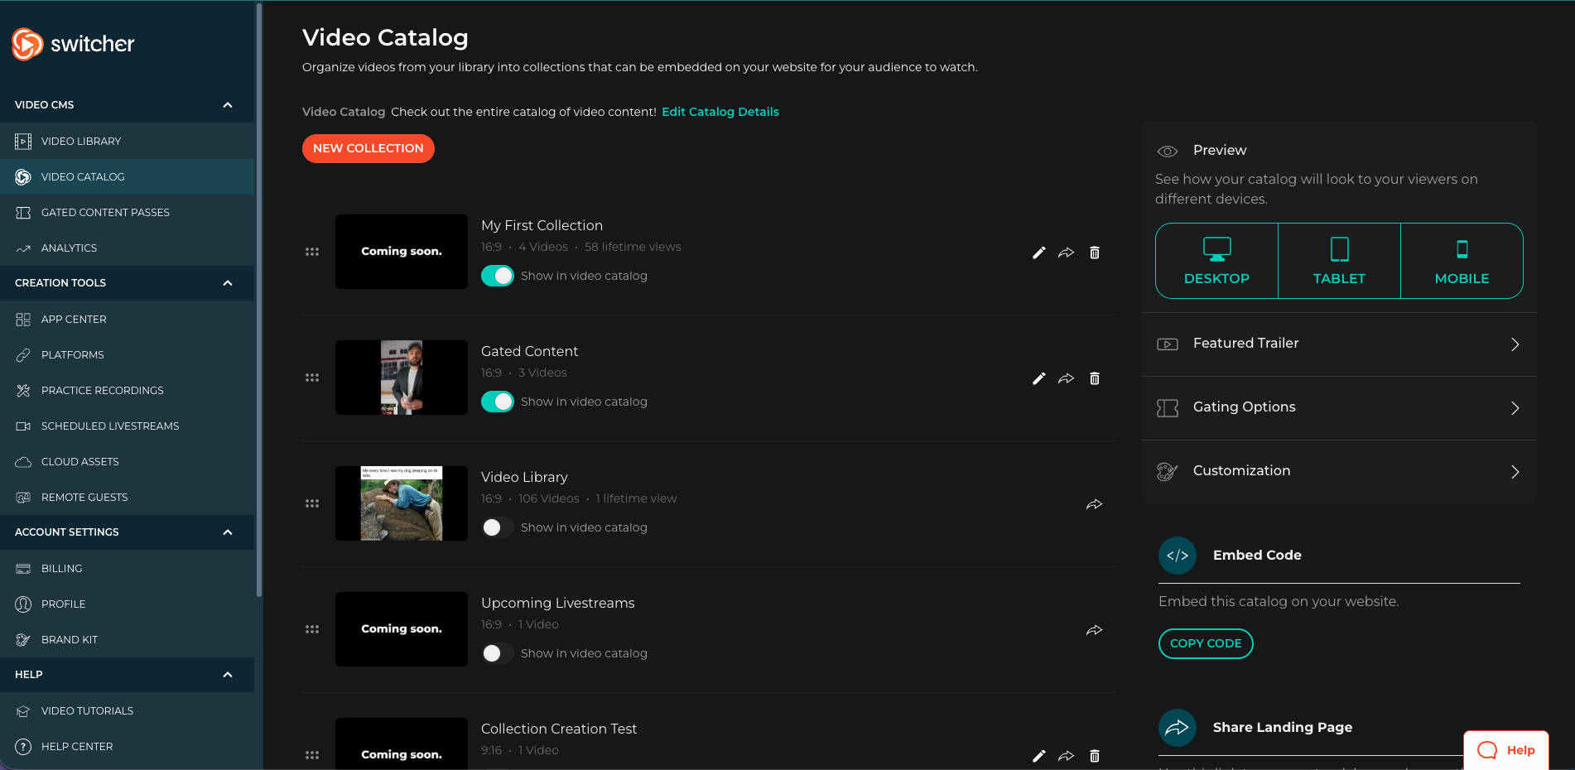The height and width of the screenshot is (770, 1575).
Task: Preview catalog on Desktop
Action: click(x=1216, y=261)
